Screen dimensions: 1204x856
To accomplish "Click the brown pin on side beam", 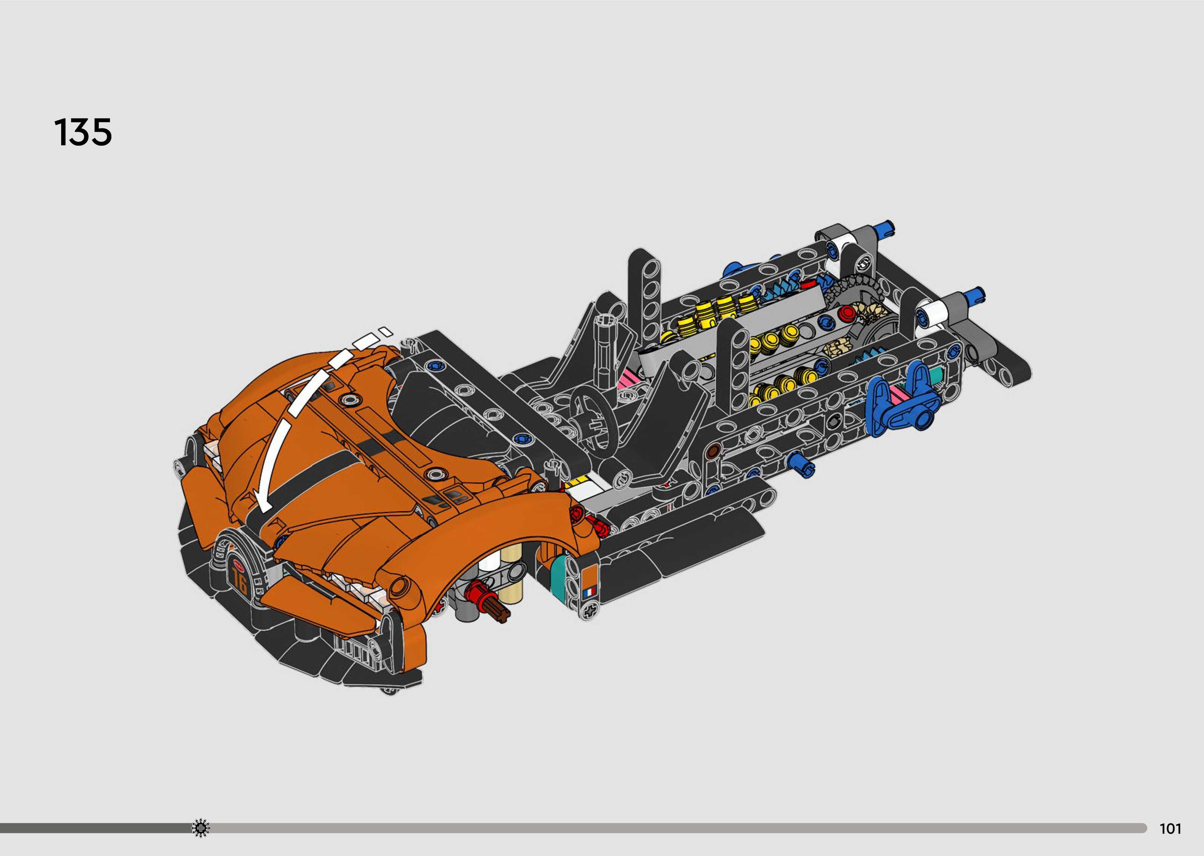I will (x=714, y=451).
